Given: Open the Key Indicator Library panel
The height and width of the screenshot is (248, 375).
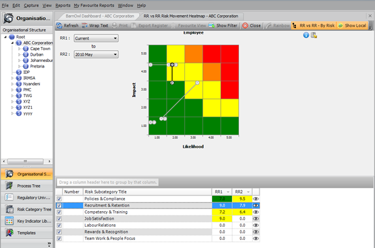Looking at the screenshot, I should coord(27,221).
